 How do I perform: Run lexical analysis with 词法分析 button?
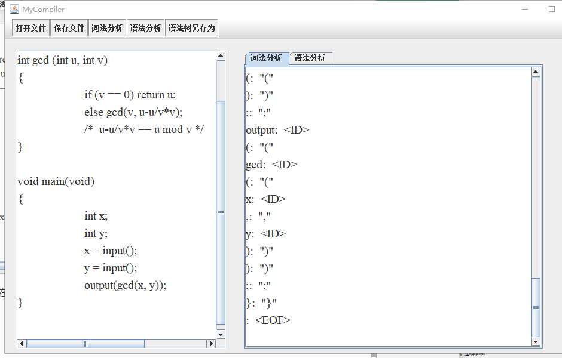(x=107, y=27)
